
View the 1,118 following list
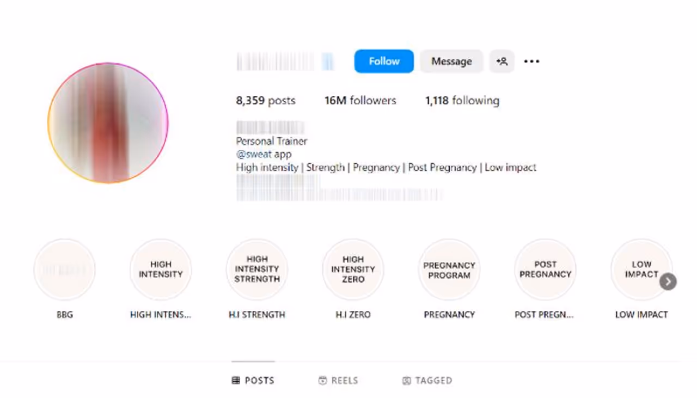462,101
